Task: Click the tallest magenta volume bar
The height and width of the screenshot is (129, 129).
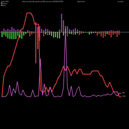Action: [x=62, y=23]
